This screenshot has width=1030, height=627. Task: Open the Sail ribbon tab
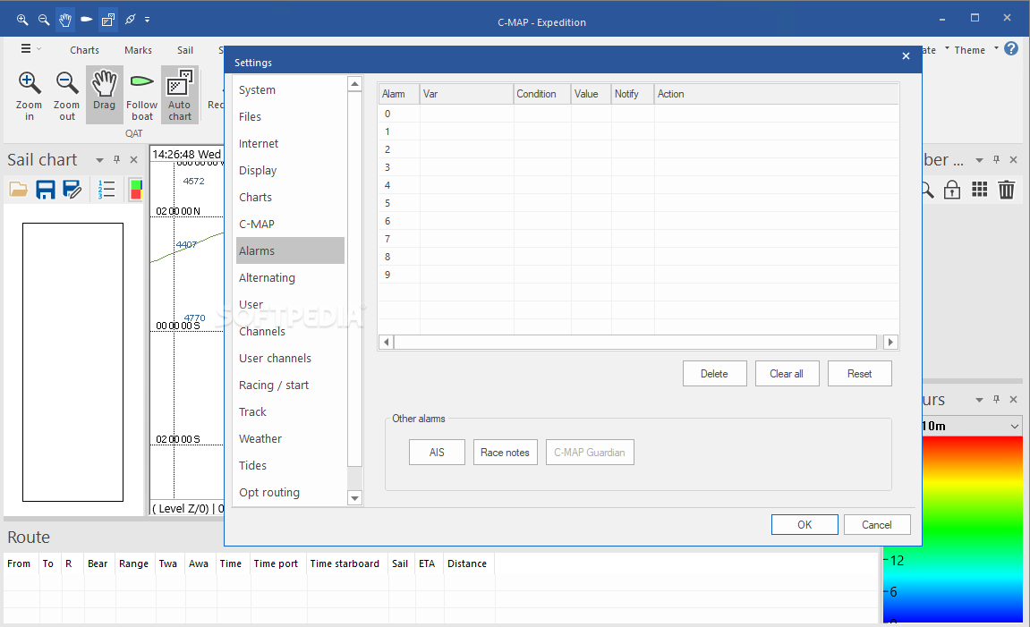[185, 50]
